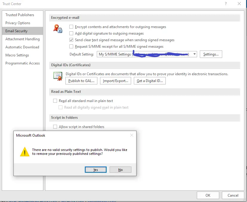Expand the Default Setting dropdown
This screenshot has width=247, height=202.
[x=194, y=54]
